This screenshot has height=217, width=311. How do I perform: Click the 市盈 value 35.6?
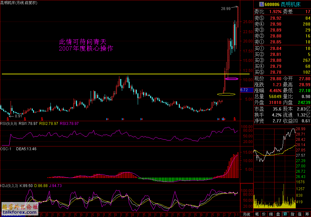(277, 109)
